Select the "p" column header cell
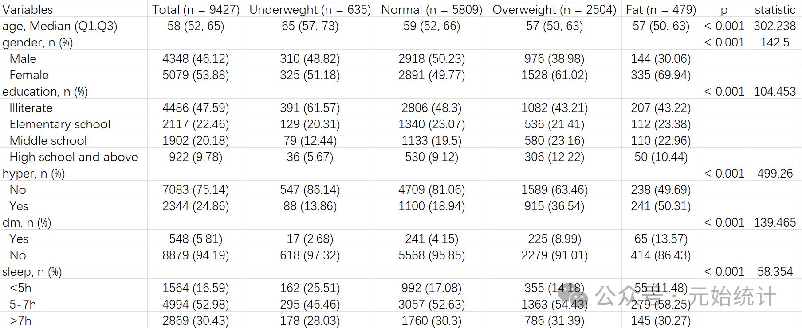This screenshot has height=328, width=802. tap(724, 9)
